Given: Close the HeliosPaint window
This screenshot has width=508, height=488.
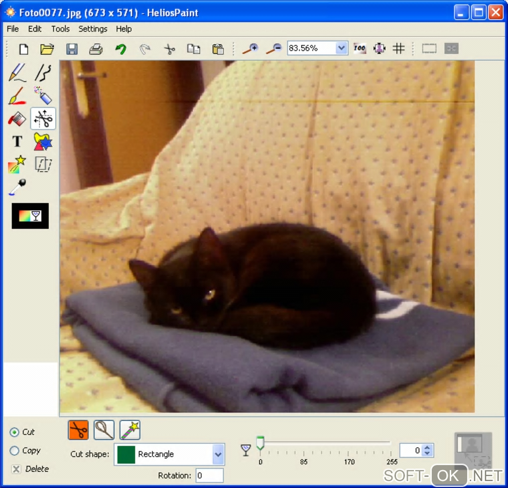Looking at the screenshot, I should pos(496,12).
